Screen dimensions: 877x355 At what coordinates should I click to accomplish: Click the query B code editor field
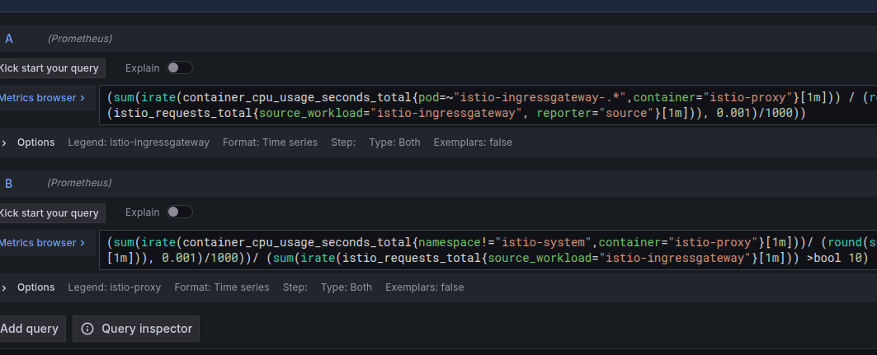coord(488,250)
